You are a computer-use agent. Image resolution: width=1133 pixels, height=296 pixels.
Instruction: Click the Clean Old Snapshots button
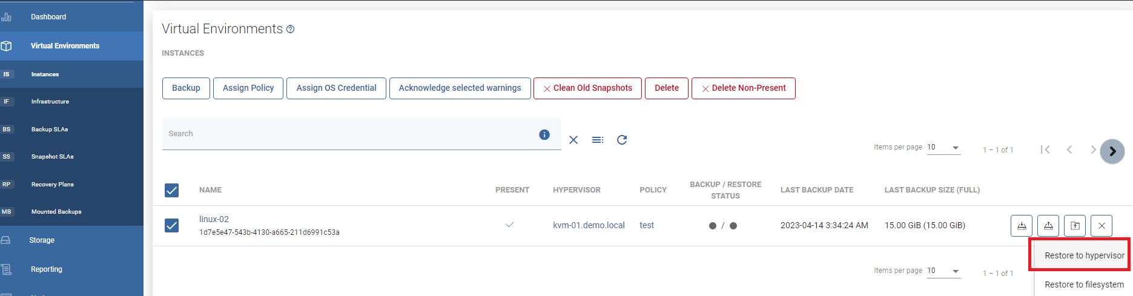(587, 88)
